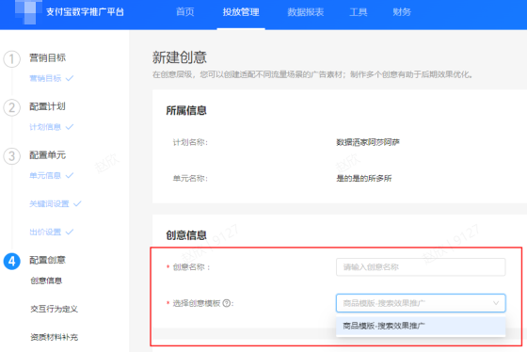Screen dimensions: 527x352
Task: Open the 工具 menu tab
Action: click(359, 12)
